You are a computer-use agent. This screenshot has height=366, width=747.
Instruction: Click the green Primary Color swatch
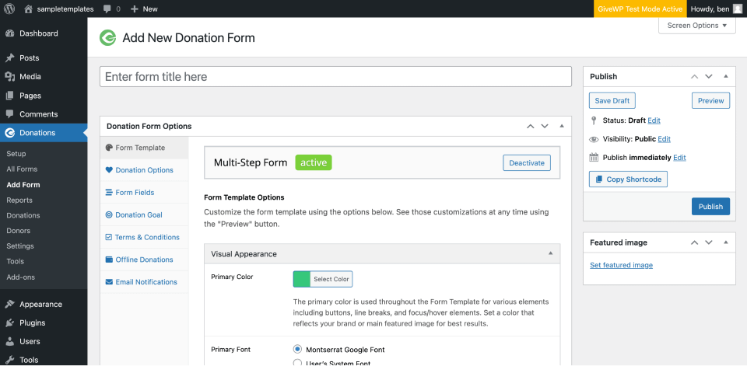click(301, 279)
